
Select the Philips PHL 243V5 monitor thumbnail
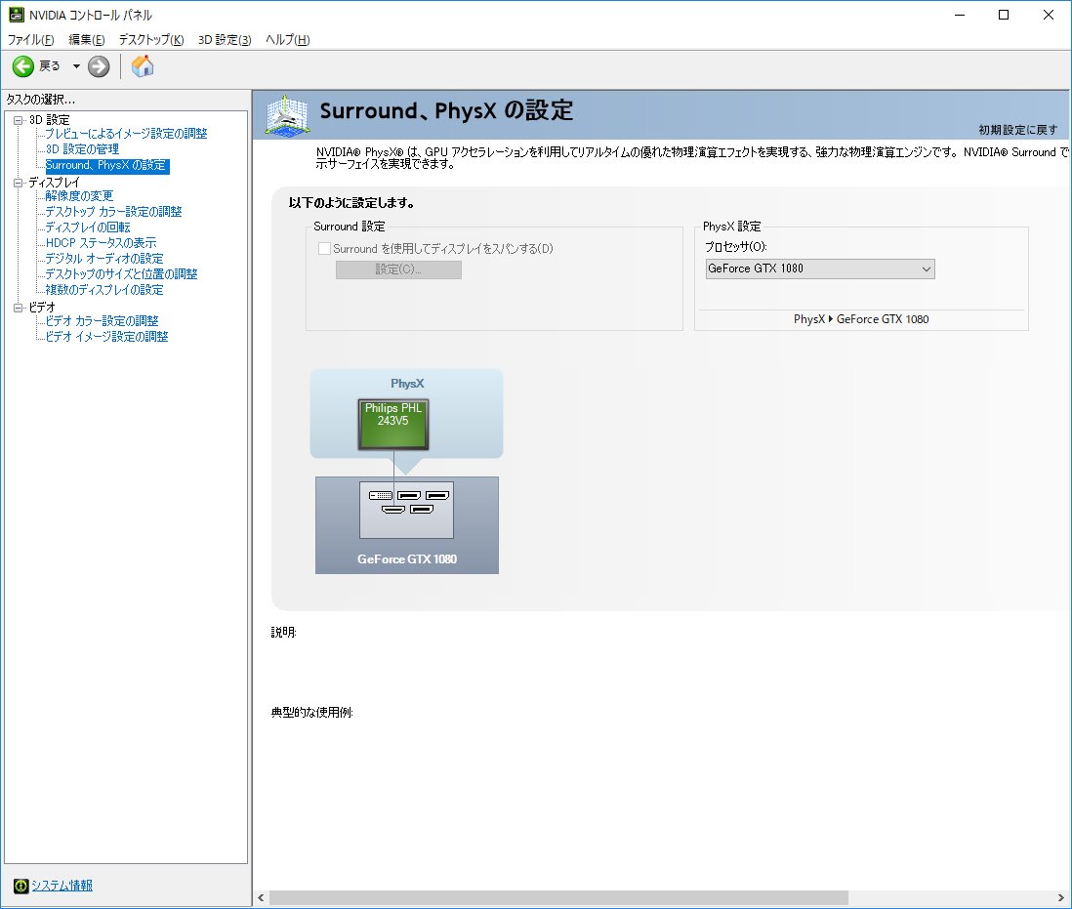pos(393,425)
